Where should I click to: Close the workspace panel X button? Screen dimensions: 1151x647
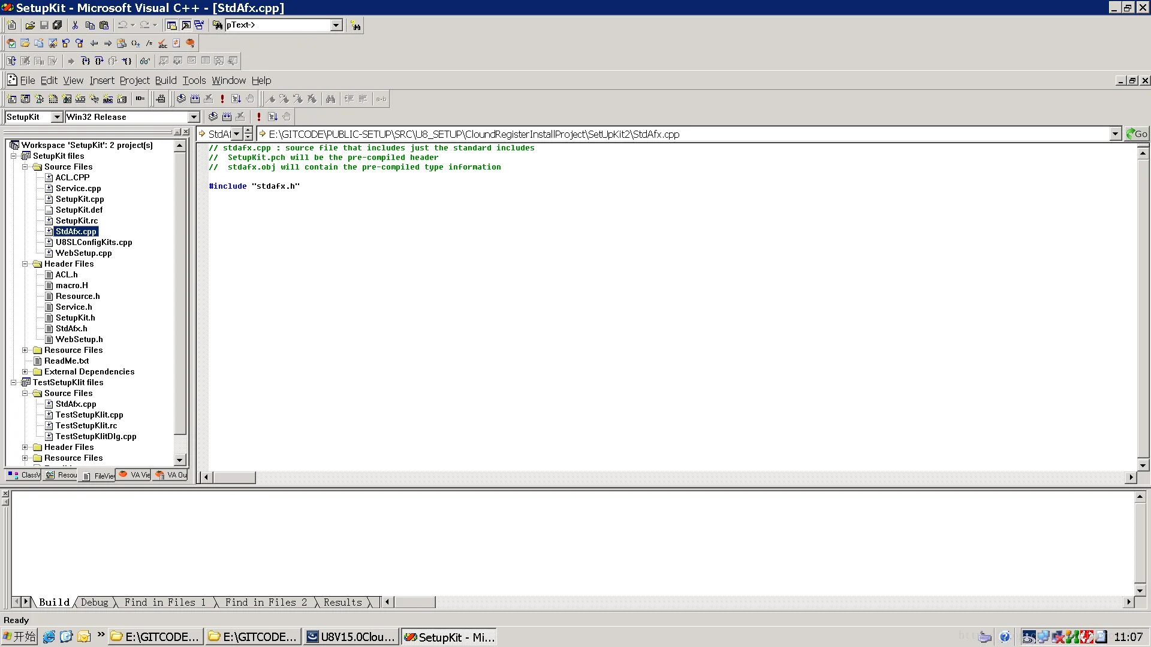point(186,132)
